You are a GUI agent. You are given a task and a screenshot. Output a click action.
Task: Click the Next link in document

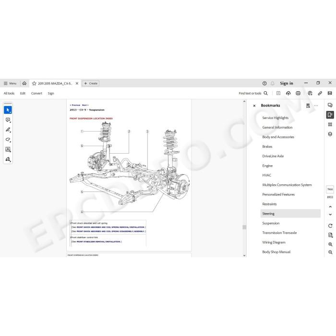85,105
